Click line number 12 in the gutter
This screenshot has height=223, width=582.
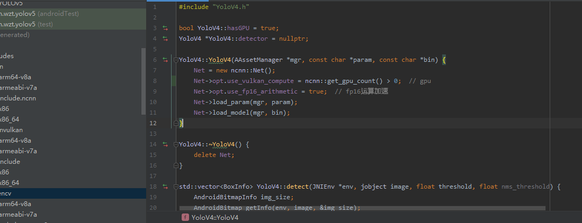tap(153, 123)
